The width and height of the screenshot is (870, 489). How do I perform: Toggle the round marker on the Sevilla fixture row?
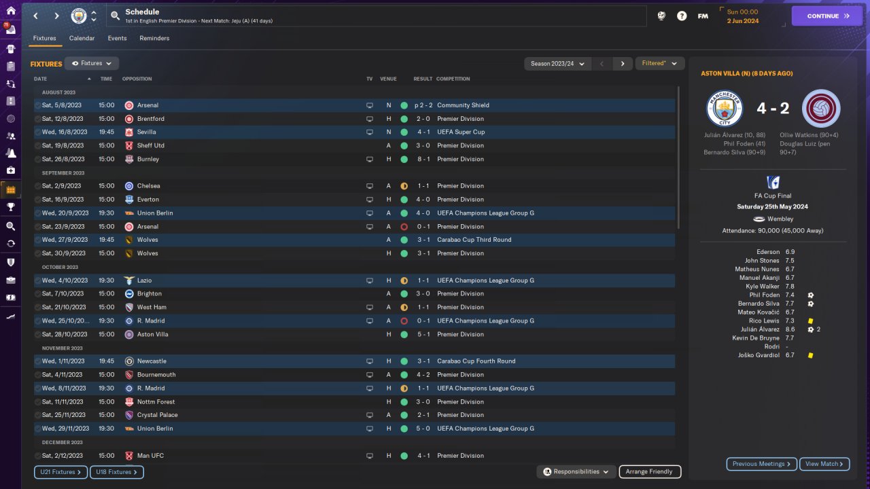point(37,132)
